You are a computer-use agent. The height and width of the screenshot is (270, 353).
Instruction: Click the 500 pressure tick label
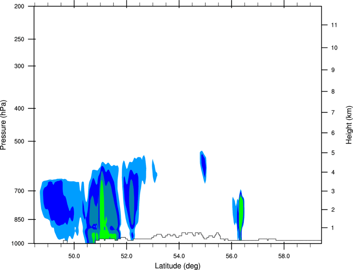[x=19, y=141]
